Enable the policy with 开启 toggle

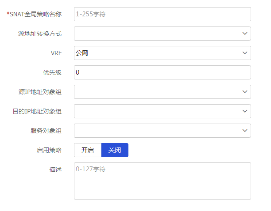(88, 150)
